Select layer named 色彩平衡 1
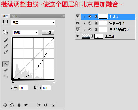 pyautogui.click(x=117, y=23)
